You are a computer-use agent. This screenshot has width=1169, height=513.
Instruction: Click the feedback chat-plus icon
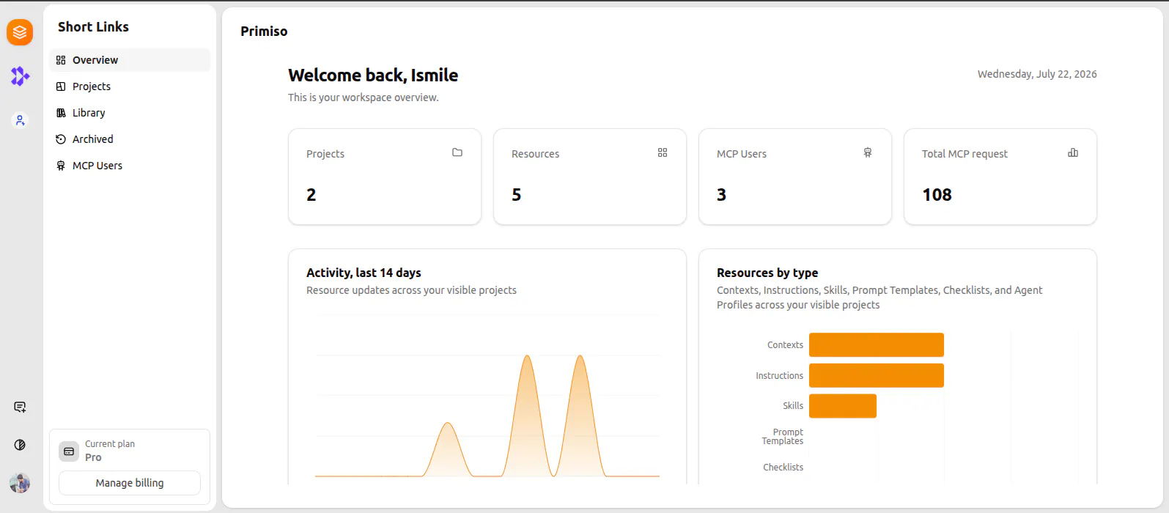(20, 407)
